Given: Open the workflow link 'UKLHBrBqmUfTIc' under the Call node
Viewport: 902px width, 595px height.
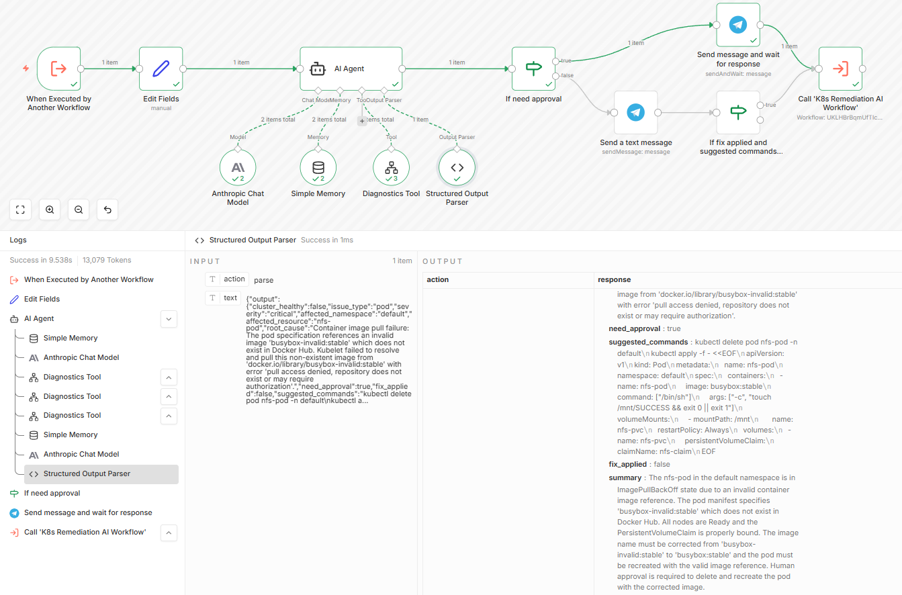Looking at the screenshot, I should (840, 118).
